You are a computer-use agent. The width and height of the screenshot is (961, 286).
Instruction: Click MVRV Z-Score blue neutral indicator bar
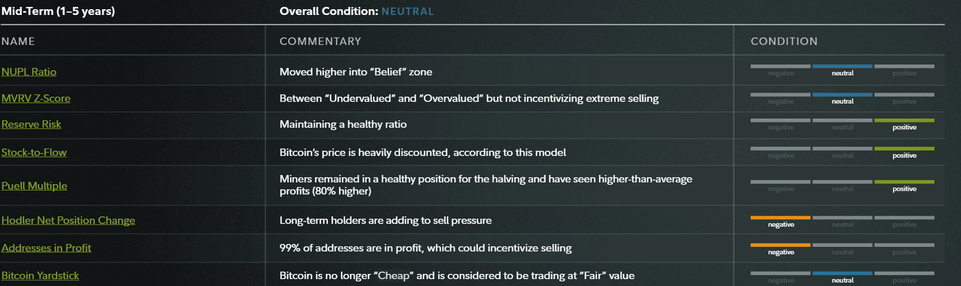coord(842,94)
